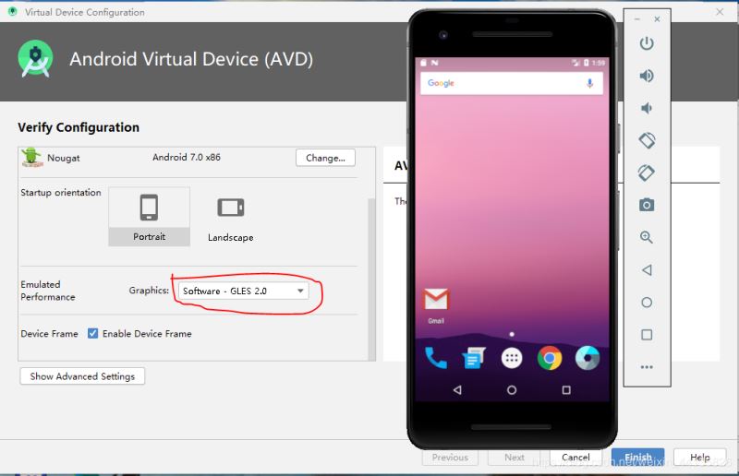Launch Chrome browser in phone dock
Viewport: 739px width, 476px height.
[x=550, y=358]
